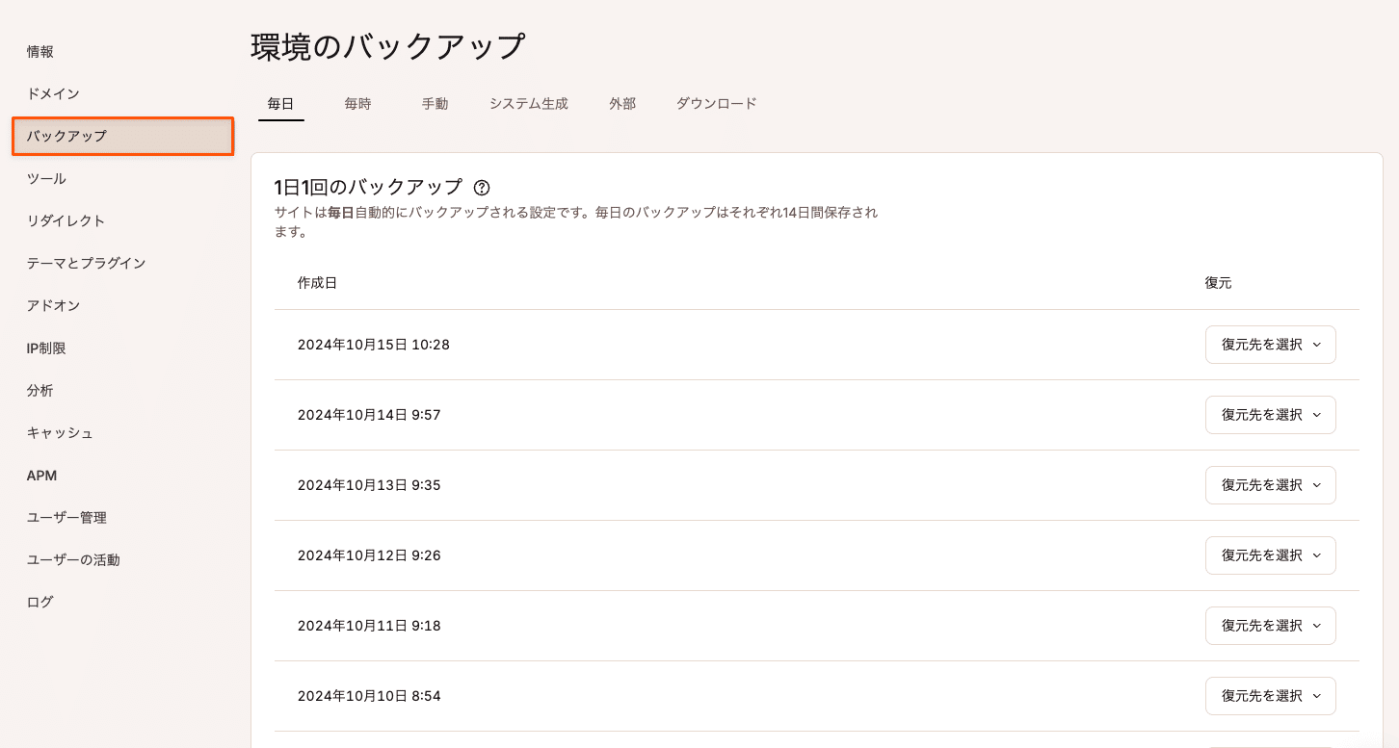Open the ダウンロード tab
The height and width of the screenshot is (748, 1399).
click(716, 103)
